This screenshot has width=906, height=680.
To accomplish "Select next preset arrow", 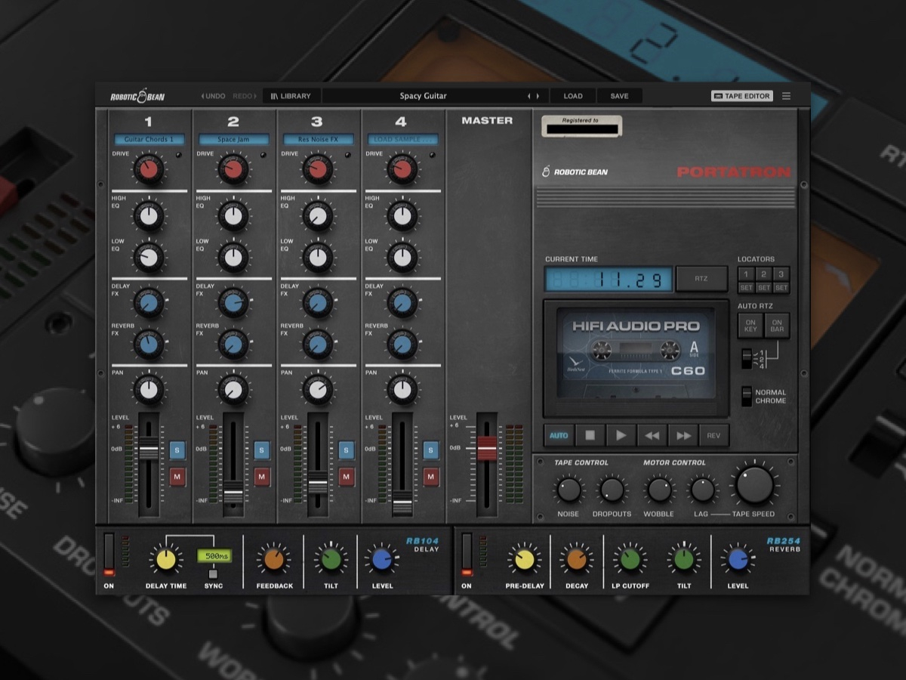I will (x=538, y=96).
